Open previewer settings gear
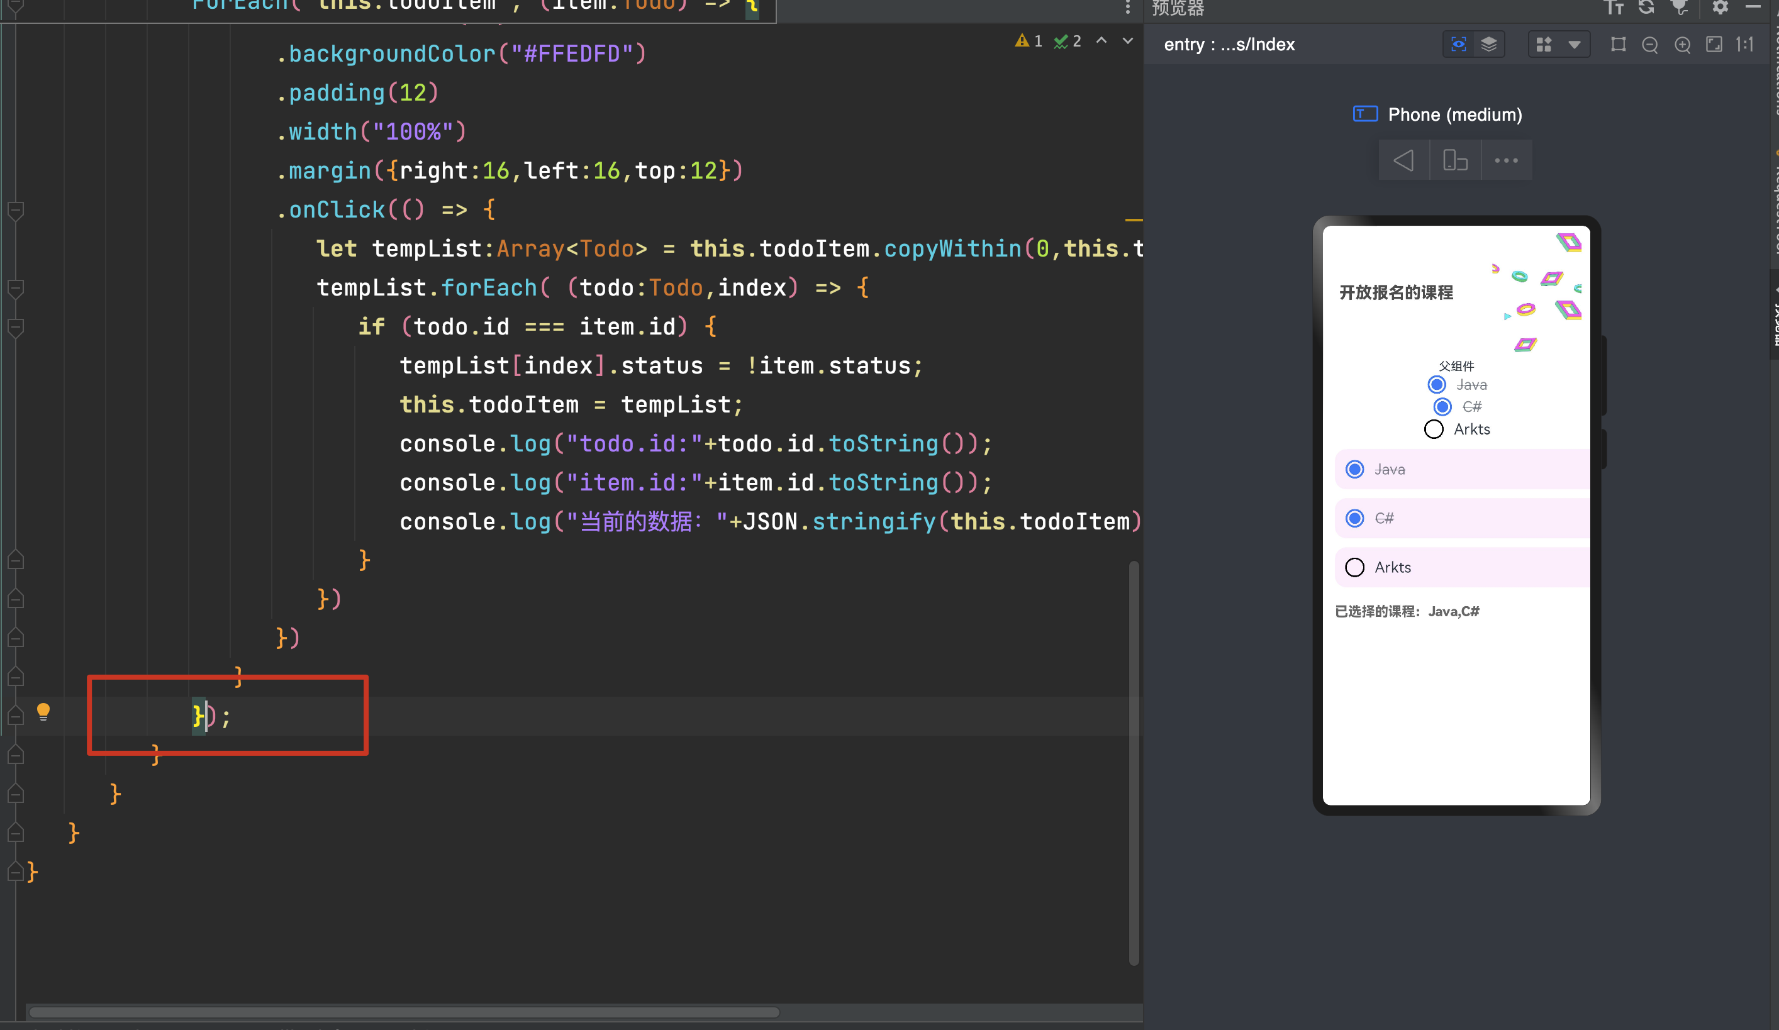Image resolution: width=1779 pixels, height=1030 pixels. [1720, 7]
